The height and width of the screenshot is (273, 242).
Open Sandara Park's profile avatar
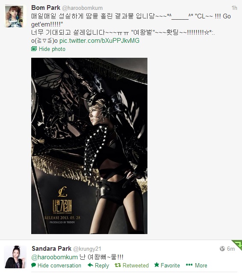click(15, 257)
